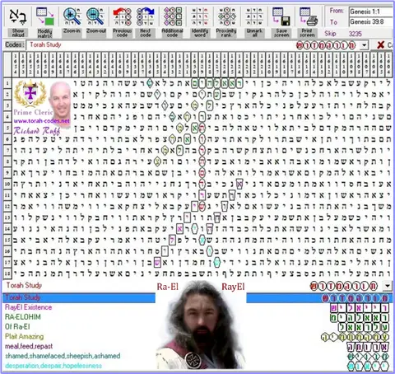Click the Unmark all icon
Screen dimensions: 395x374
click(254, 16)
